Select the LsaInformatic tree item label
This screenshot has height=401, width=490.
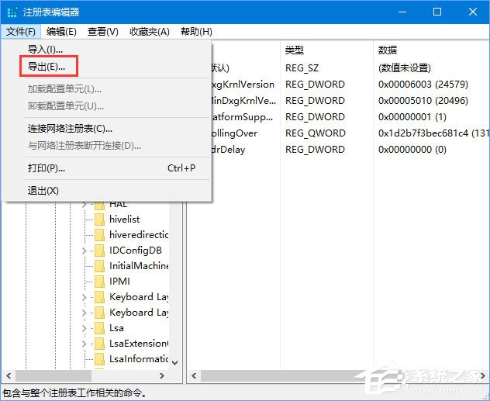(139, 359)
